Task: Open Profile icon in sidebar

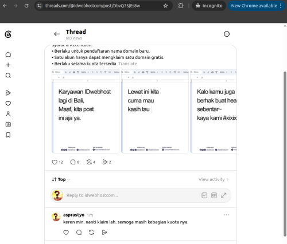Action: (x=8, y=114)
